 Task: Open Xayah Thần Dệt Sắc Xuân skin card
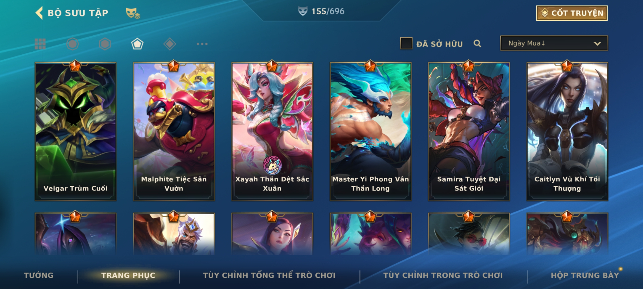[272, 132]
